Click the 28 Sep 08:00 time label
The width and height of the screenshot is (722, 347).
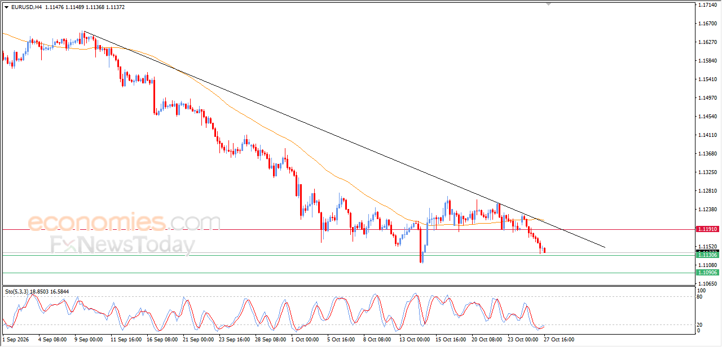coord(271,340)
